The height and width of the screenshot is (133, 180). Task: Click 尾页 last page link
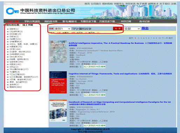(171, 38)
